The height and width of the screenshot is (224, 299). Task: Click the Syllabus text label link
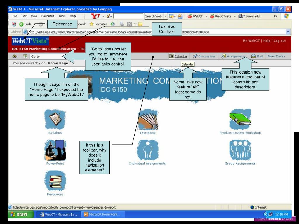click(55, 133)
